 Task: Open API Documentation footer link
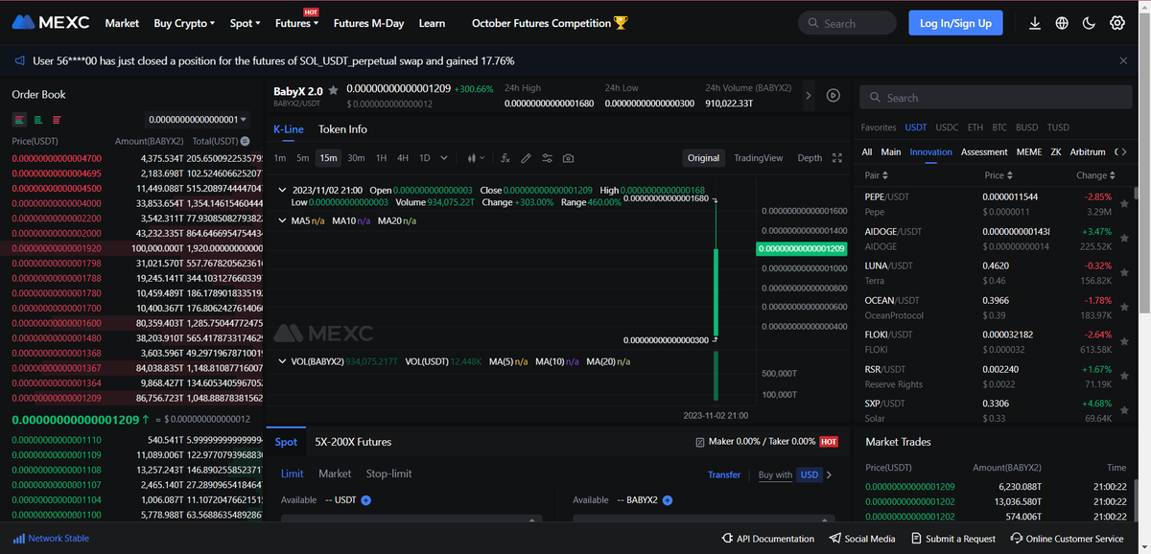pyautogui.click(x=767, y=539)
